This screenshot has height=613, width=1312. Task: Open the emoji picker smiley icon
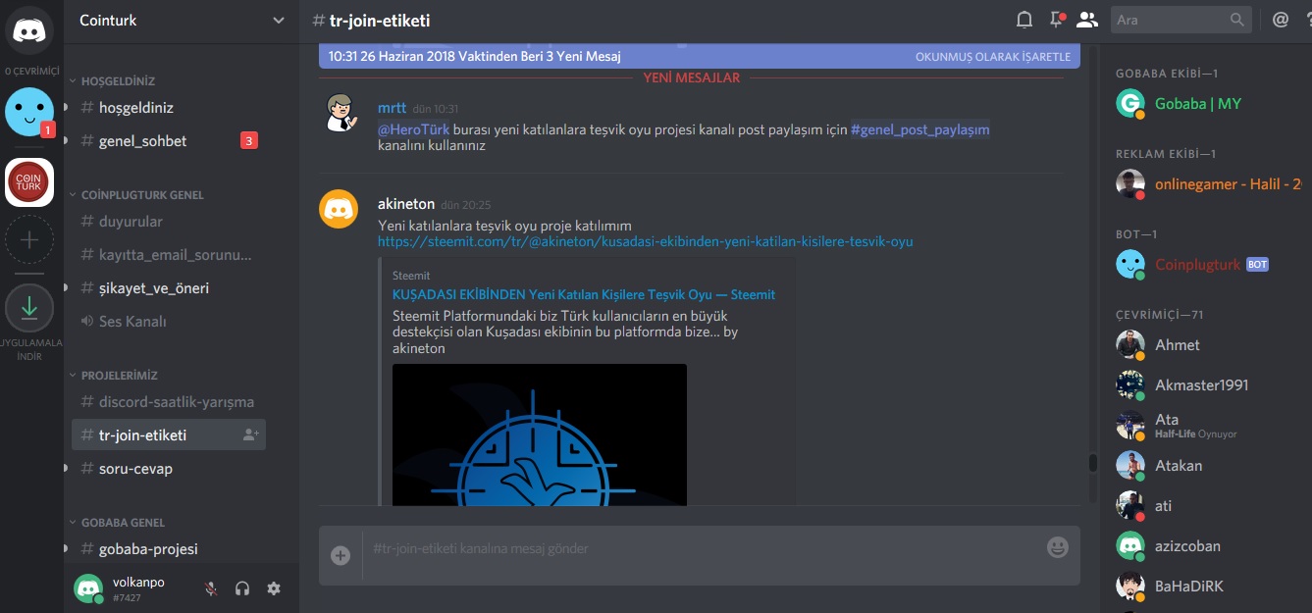coord(1057,547)
